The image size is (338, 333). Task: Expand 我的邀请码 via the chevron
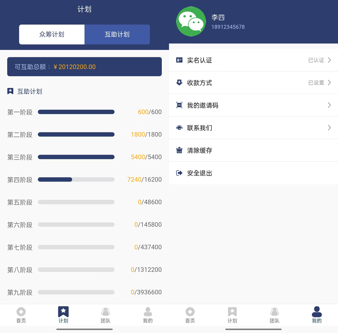tap(329, 105)
